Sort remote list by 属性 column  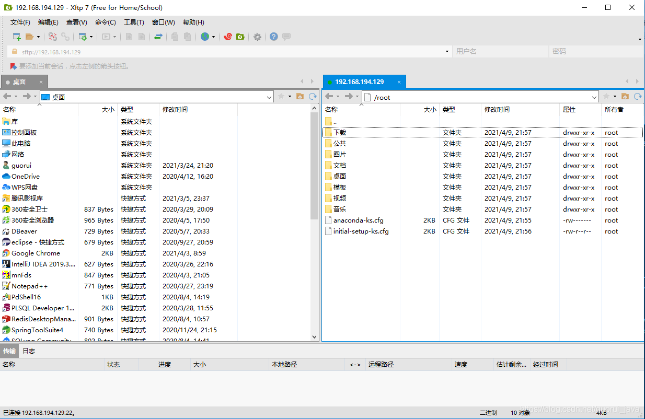(581, 110)
